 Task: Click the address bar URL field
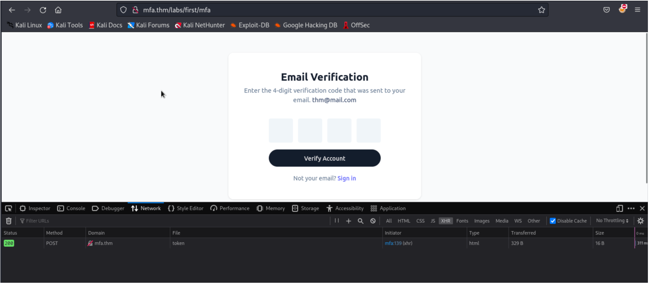coord(333,10)
